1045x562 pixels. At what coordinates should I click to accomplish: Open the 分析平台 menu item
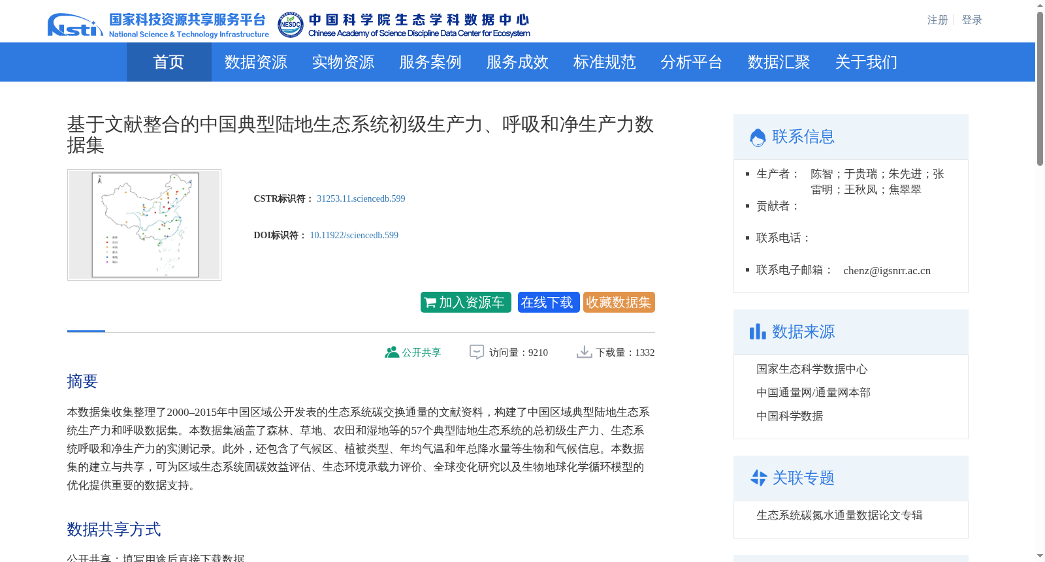(x=692, y=62)
